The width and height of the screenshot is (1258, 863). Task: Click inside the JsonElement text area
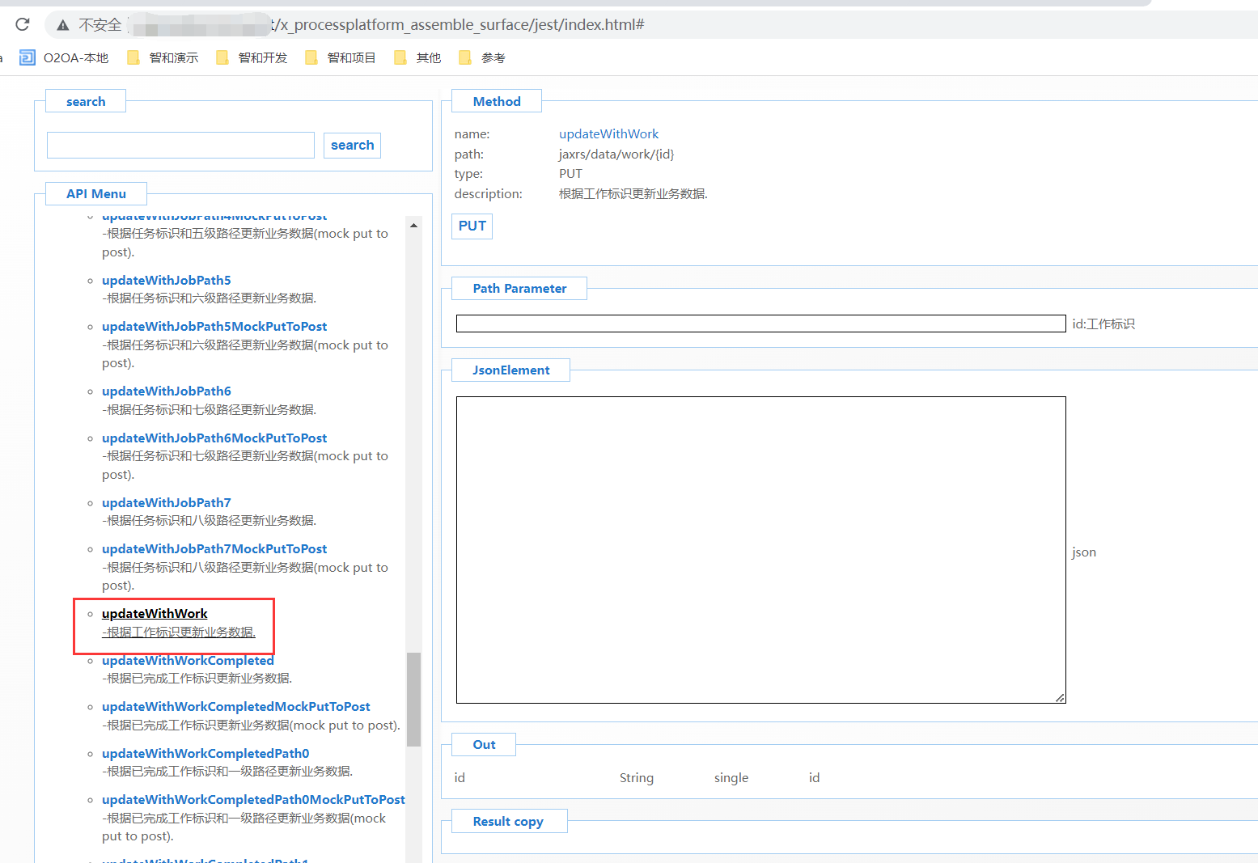(760, 550)
